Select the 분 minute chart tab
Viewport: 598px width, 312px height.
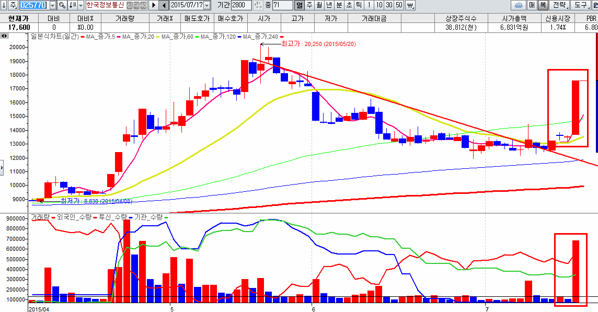point(339,5)
